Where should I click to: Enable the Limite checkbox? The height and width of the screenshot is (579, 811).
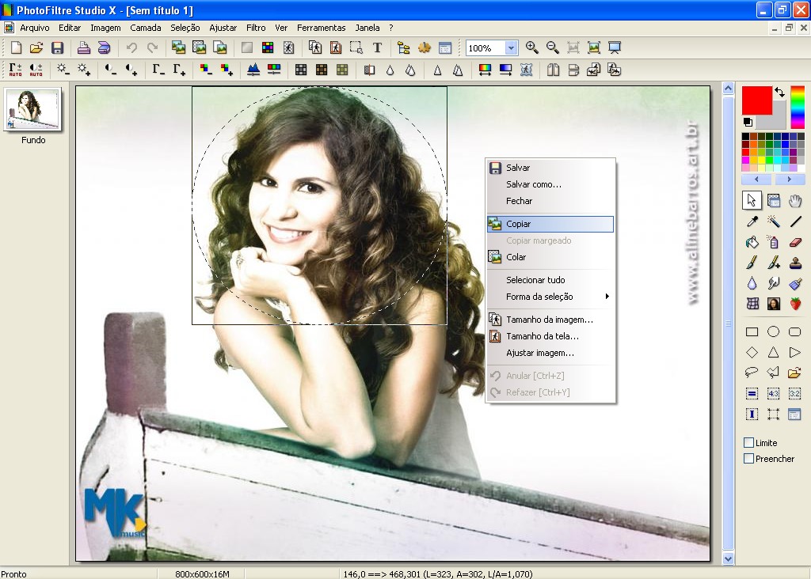(x=748, y=442)
